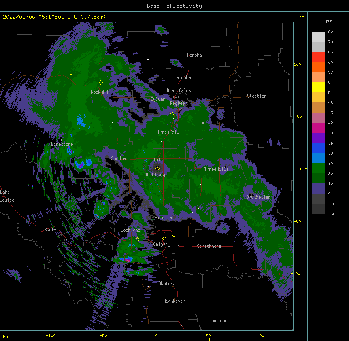
Task: Click the Sylvan label on map
Action: [x=158, y=99]
